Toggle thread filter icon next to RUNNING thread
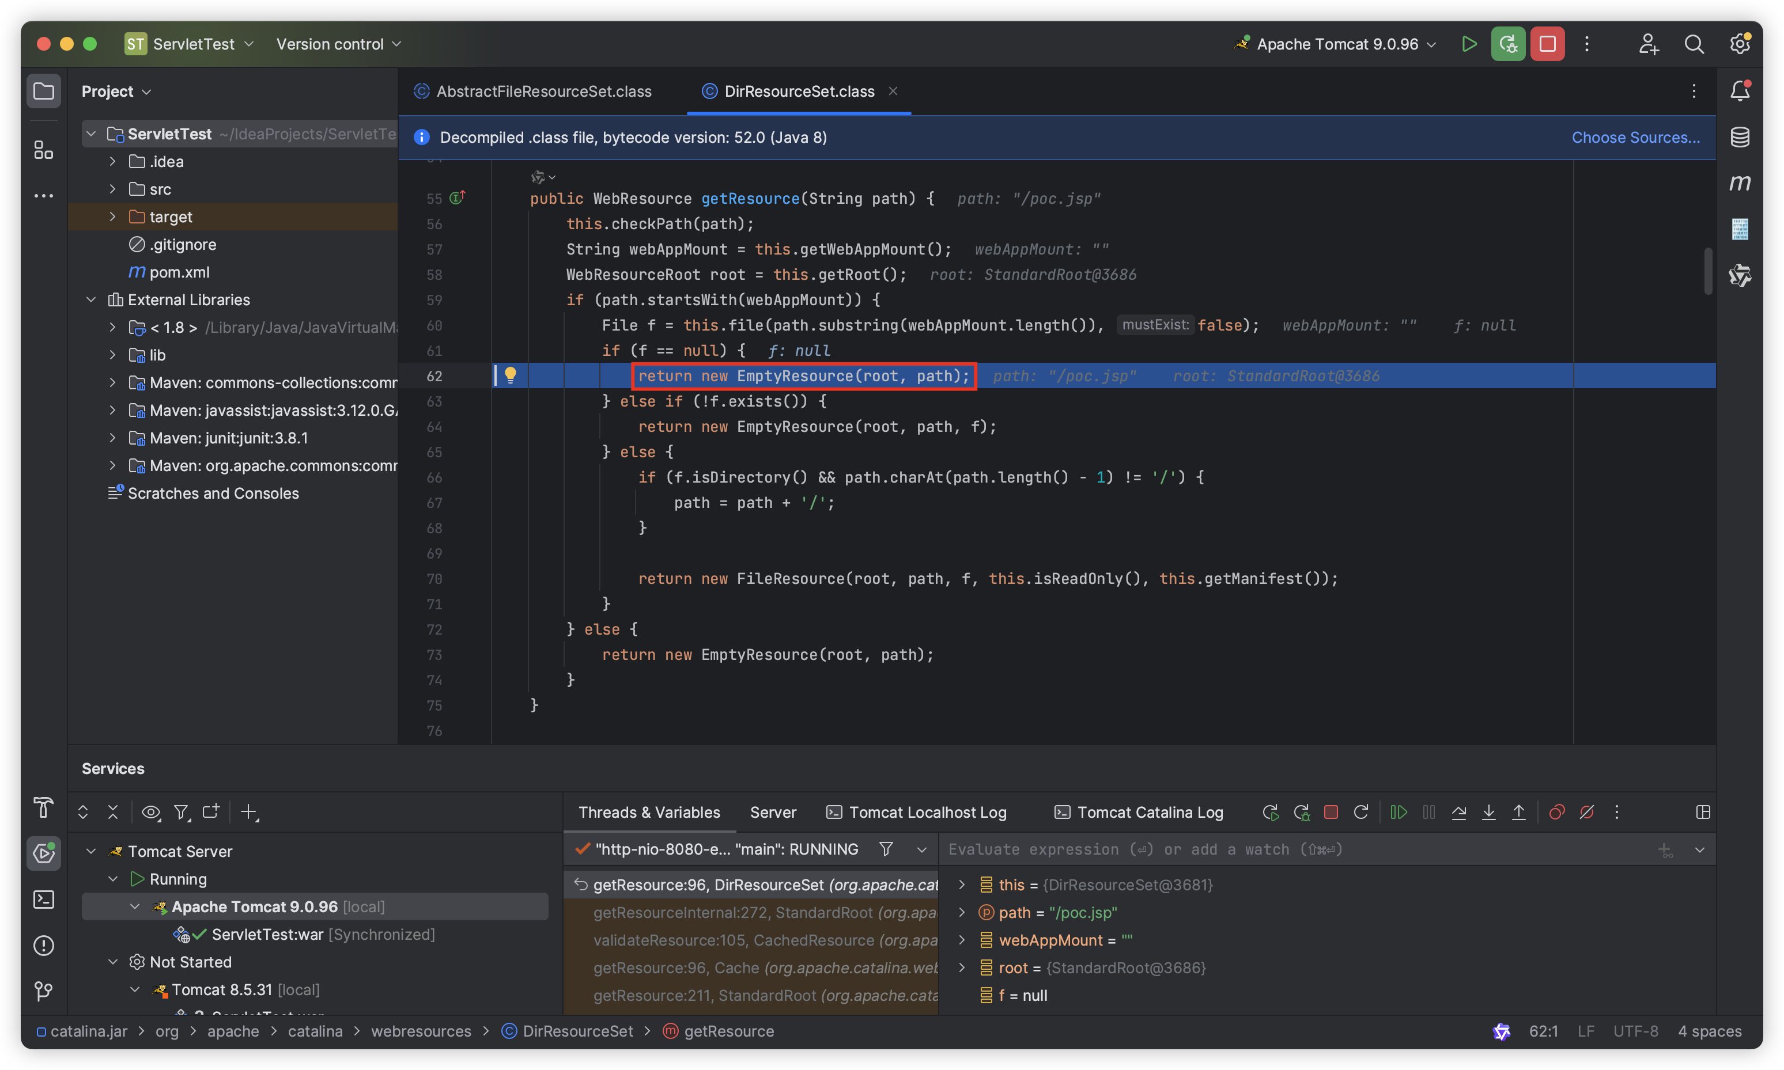Image resolution: width=1784 pixels, height=1070 pixels. (886, 849)
